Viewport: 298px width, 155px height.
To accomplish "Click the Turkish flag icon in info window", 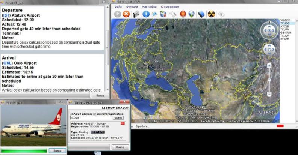I will [123, 123].
